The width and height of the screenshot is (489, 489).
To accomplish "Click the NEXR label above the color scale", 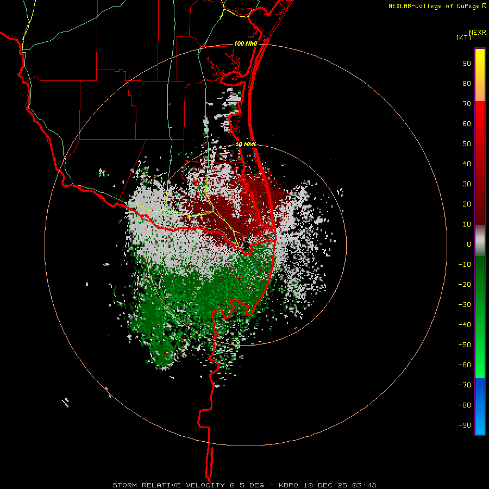I will coord(477,33).
